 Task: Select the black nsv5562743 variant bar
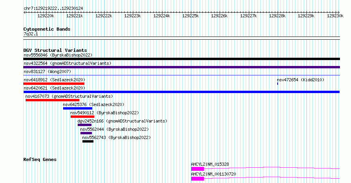point(88,141)
